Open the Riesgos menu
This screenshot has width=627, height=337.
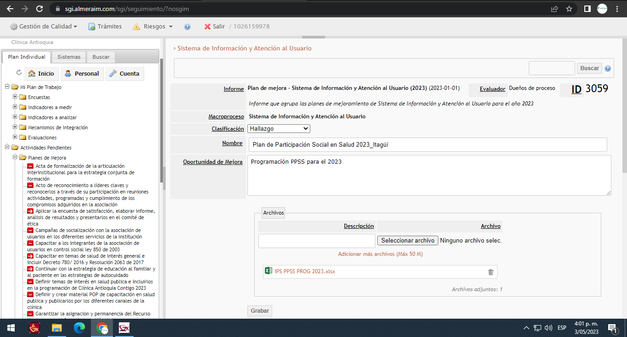click(x=153, y=27)
